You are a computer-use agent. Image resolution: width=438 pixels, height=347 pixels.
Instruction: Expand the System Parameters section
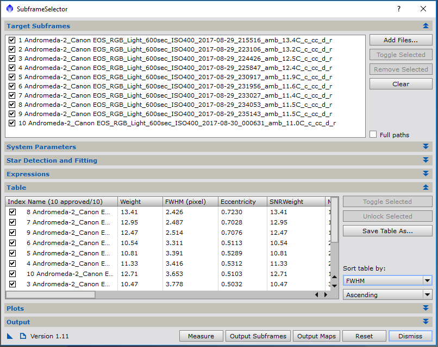pyautogui.click(x=426, y=146)
